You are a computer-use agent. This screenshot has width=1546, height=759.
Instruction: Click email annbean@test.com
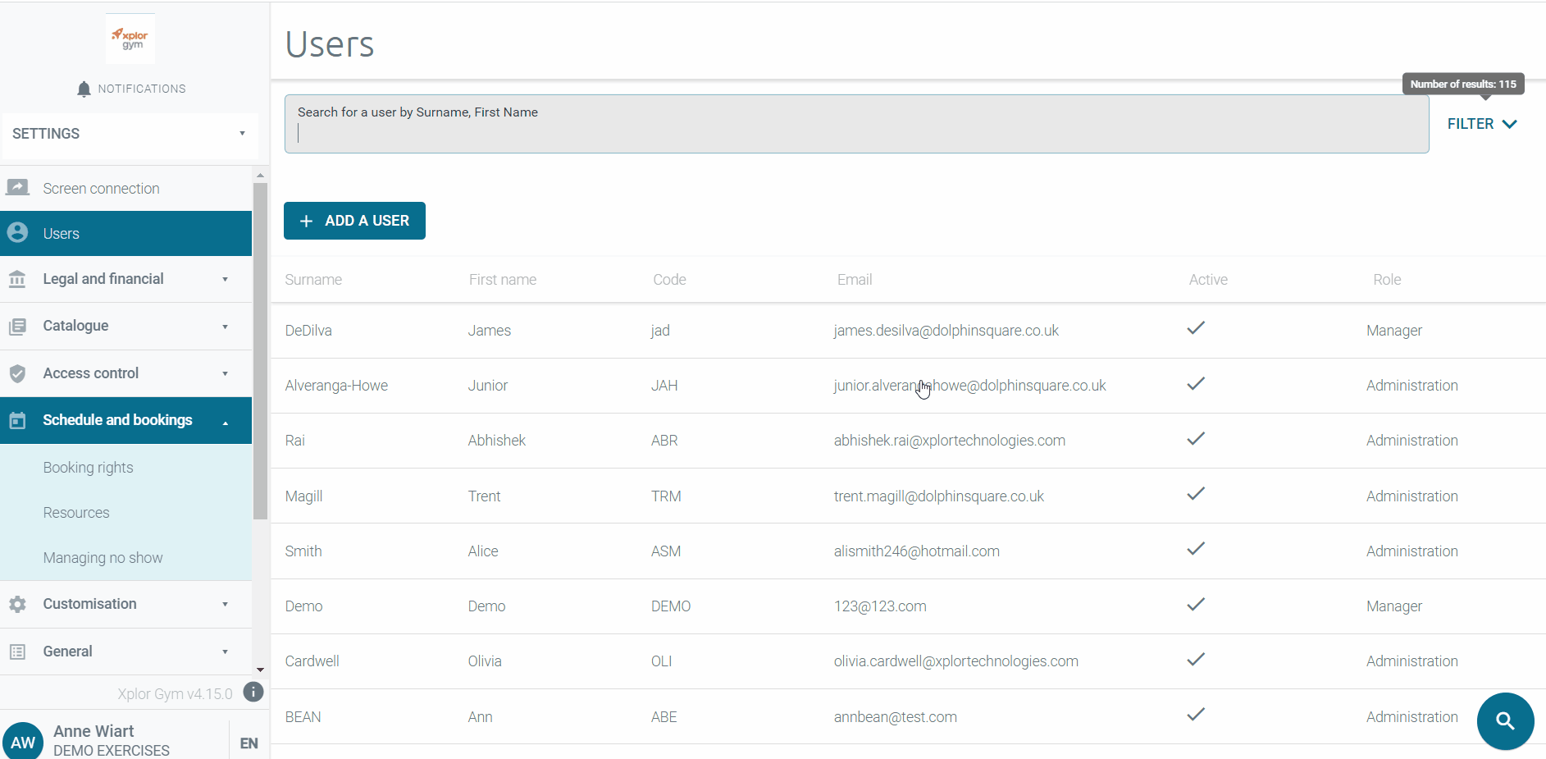(x=895, y=717)
